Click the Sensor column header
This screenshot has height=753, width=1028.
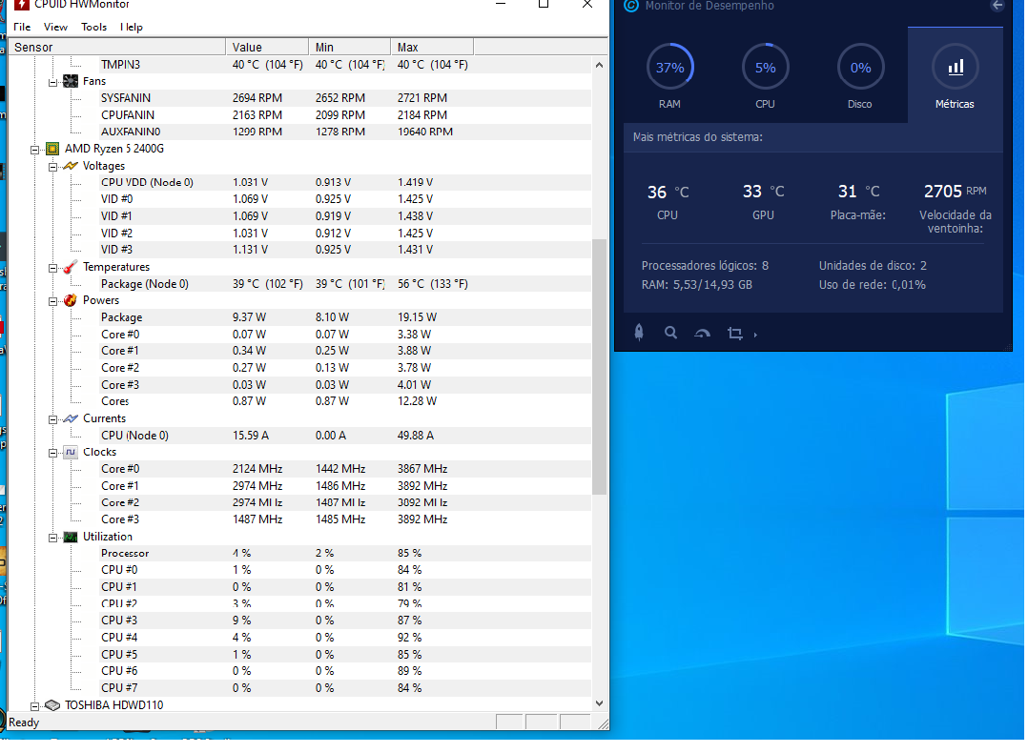(116, 48)
